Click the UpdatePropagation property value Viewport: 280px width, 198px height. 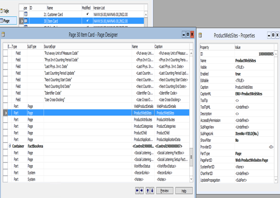254,180
